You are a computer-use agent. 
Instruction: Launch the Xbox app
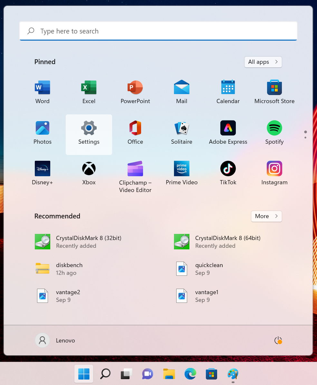89,173
